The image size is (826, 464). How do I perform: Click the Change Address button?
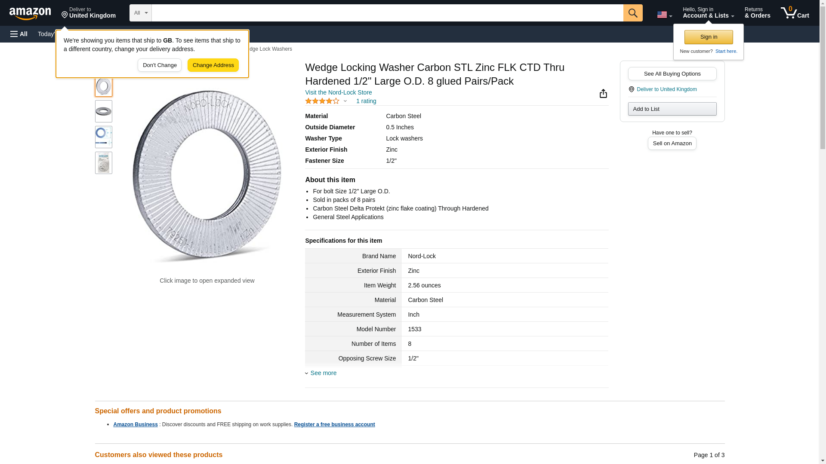213,65
